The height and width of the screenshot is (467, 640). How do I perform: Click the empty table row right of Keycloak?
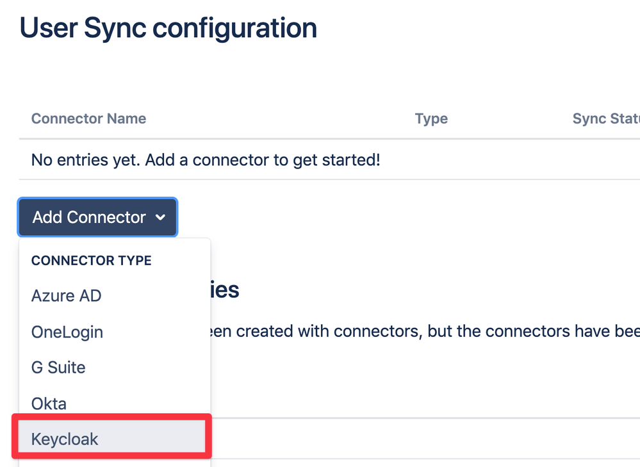(425, 438)
